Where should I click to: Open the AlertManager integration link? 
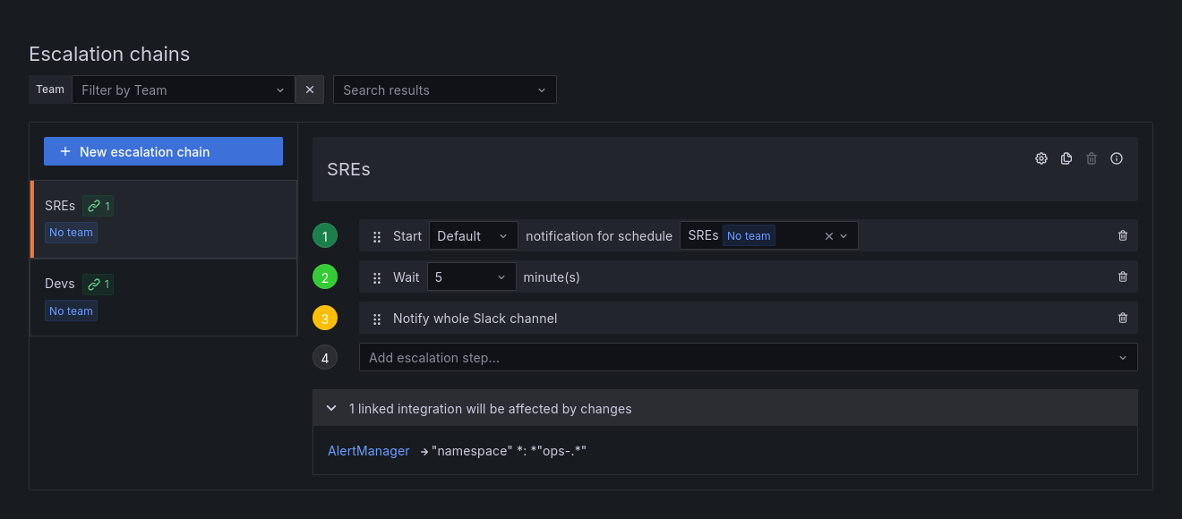click(x=368, y=450)
